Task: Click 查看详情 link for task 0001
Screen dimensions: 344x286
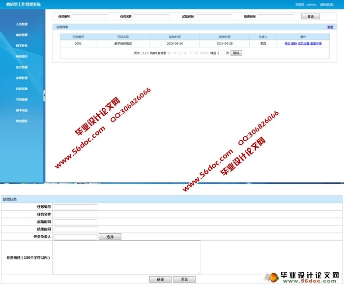Action: click(316, 44)
